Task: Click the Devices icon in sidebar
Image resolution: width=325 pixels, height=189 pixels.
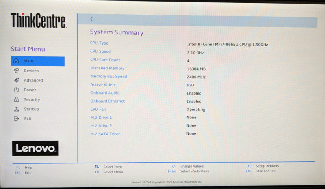Action: [x=16, y=71]
